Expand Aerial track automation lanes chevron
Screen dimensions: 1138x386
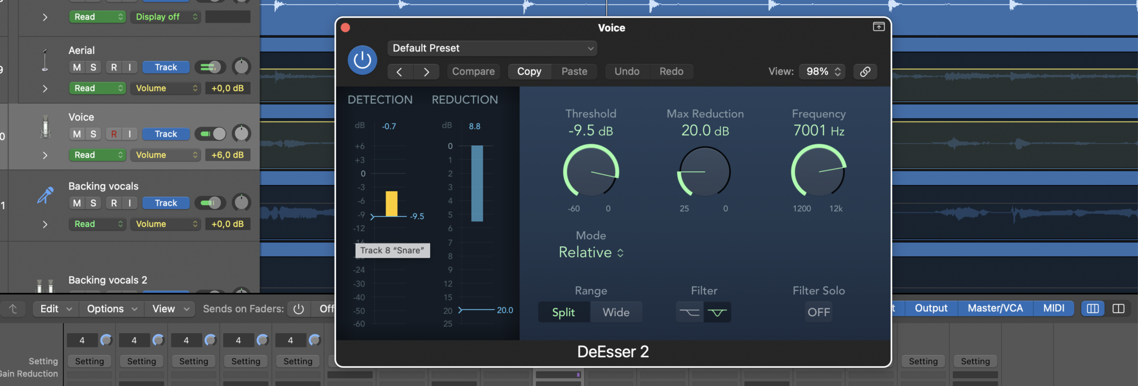(x=45, y=88)
